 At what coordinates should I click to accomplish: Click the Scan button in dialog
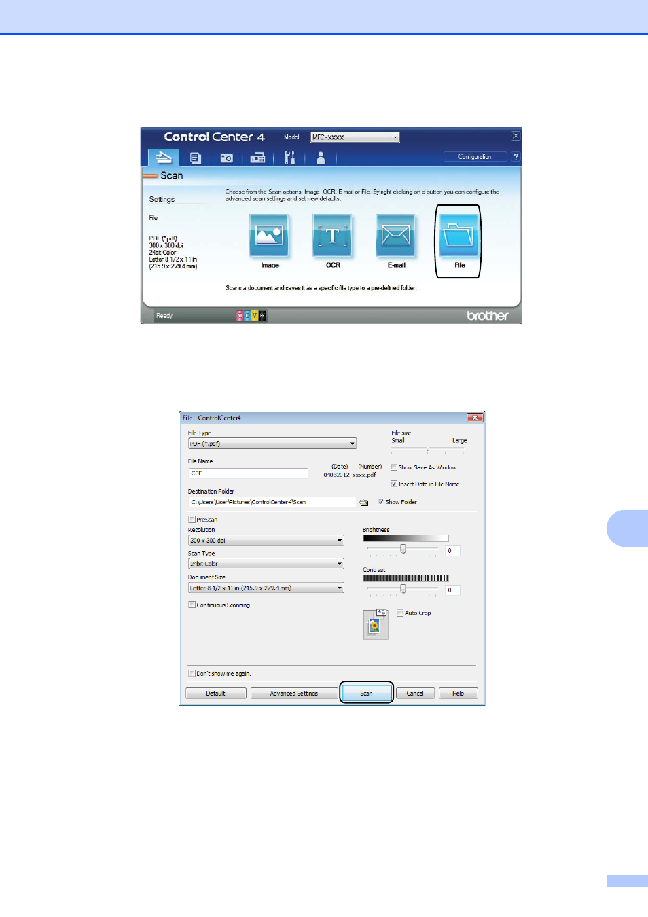click(x=367, y=694)
